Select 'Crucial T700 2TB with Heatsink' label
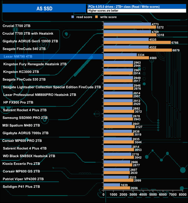Screen dimensions: 188x203 28,33
